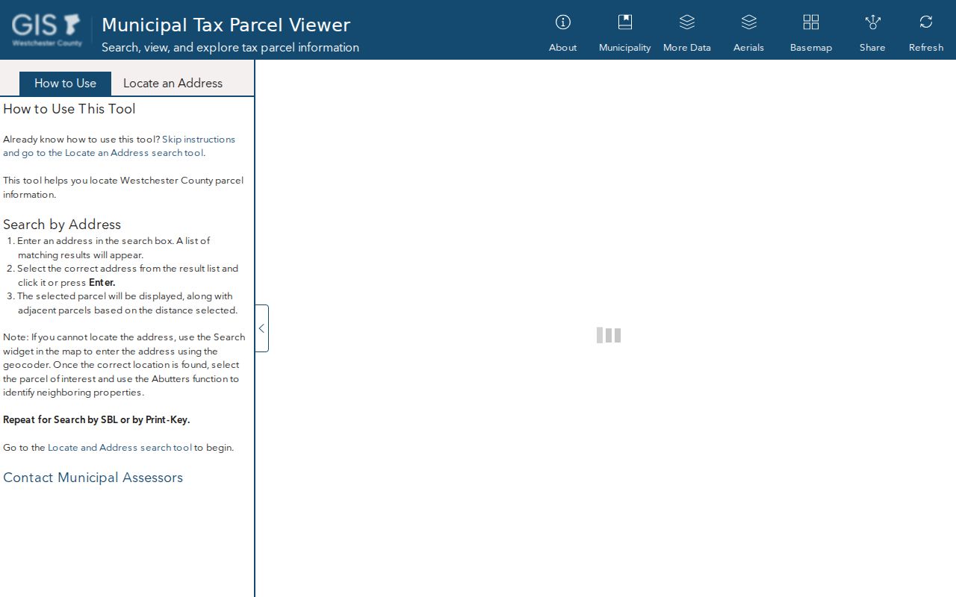Collapse the side panel with the arrow handle
This screenshot has width=956, height=597.
click(261, 328)
